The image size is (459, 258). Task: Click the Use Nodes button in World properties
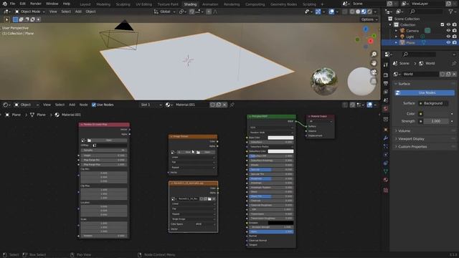(x=425, y=92)
